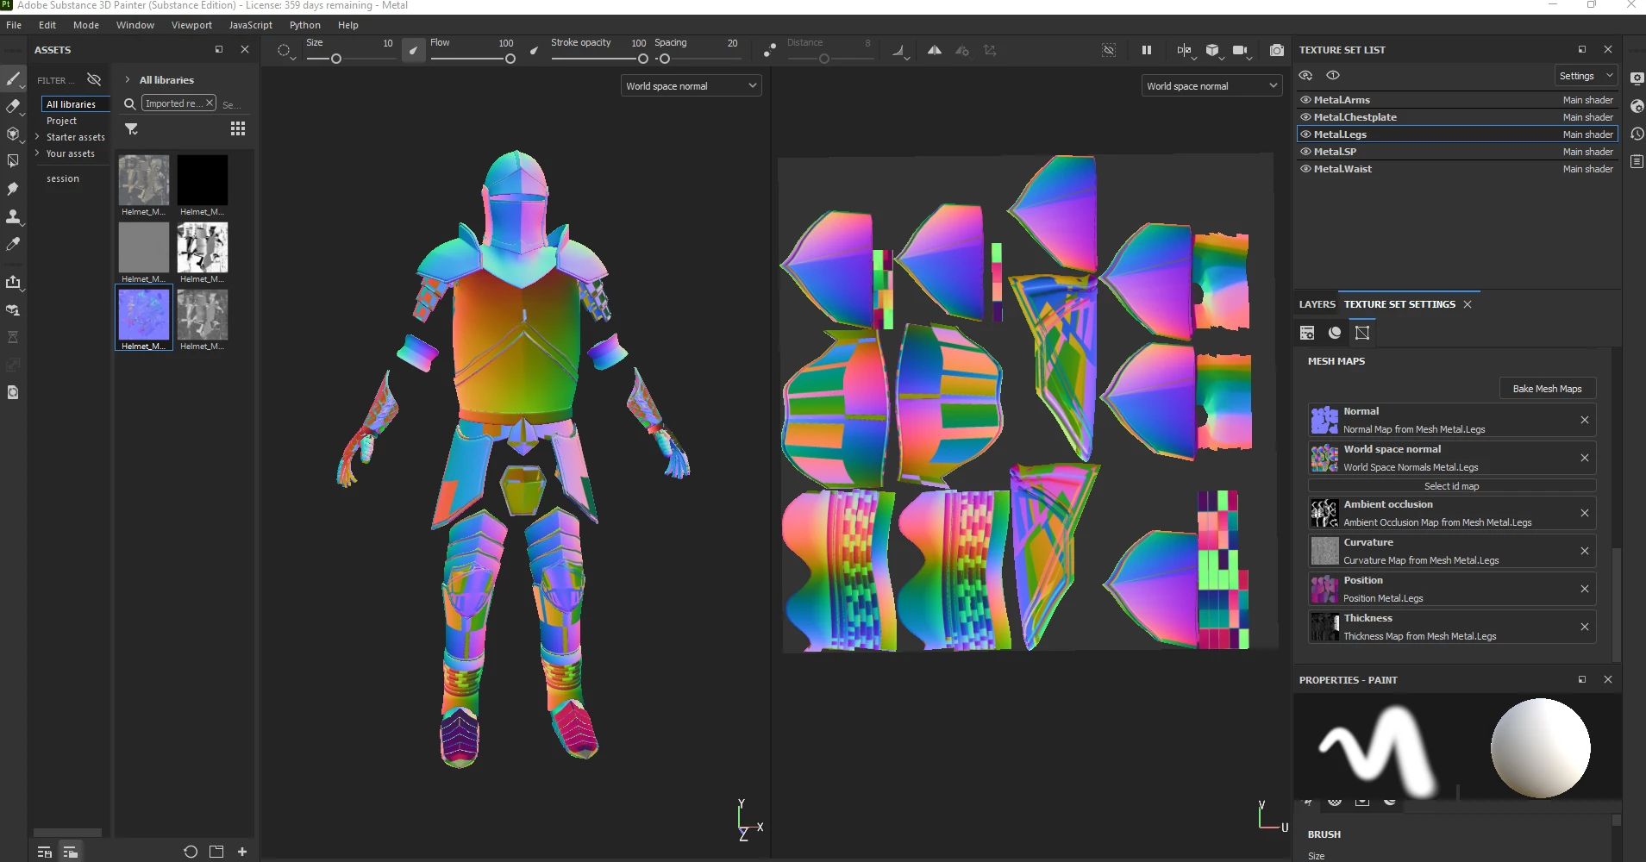
Task: Adjust the Stroke opacity slider
Action: coord(599,59)
